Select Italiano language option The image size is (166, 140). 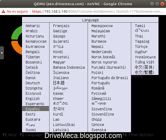61,78
